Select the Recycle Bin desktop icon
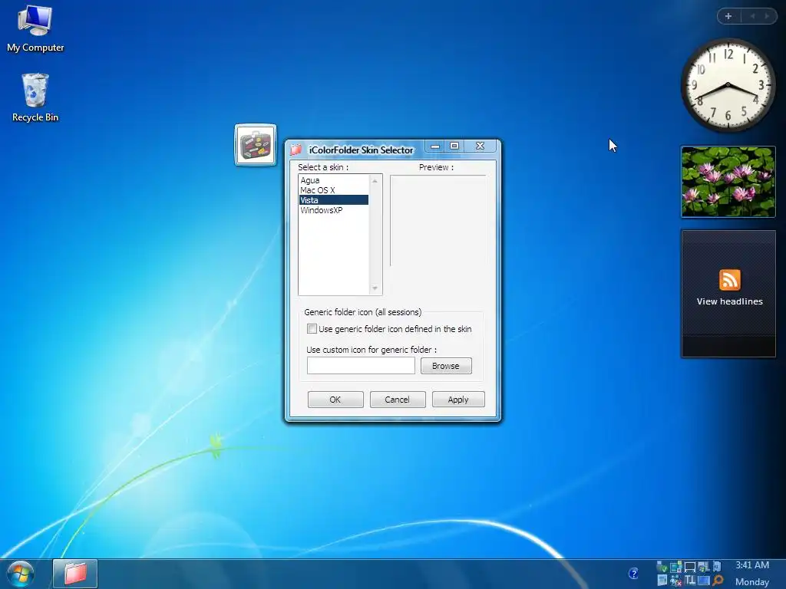The width and height of the screenshot is (786, 589). click(x=35, y=97)
